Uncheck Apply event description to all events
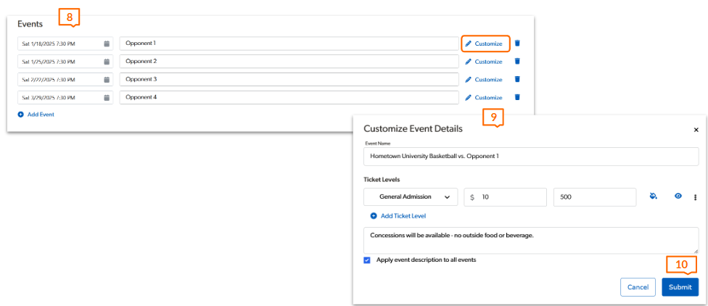Viewport: 708px width, 306px height. tap(367, 260)
